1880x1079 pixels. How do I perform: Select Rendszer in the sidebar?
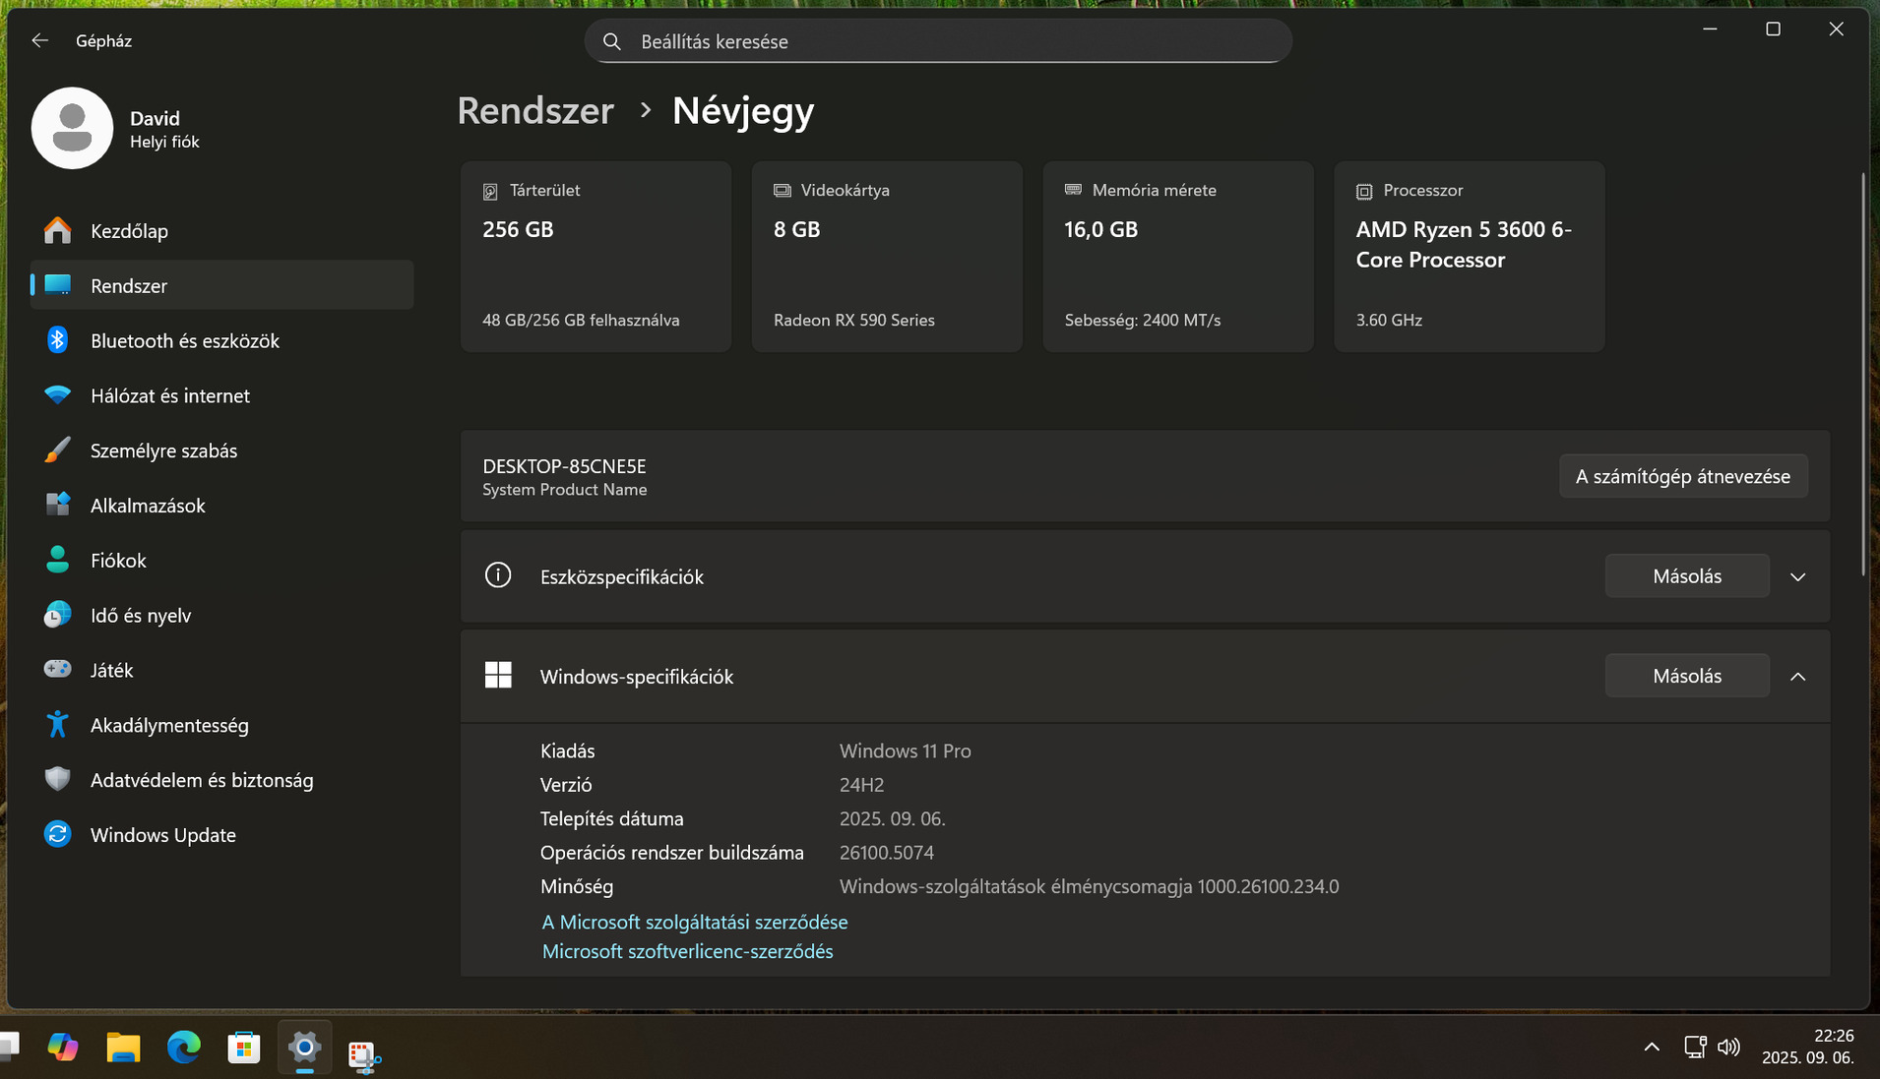pos(221,285)
